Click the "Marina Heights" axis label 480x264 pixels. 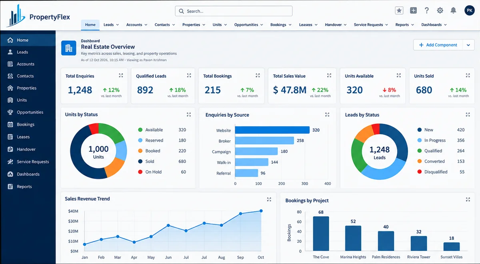coord(353,257)
